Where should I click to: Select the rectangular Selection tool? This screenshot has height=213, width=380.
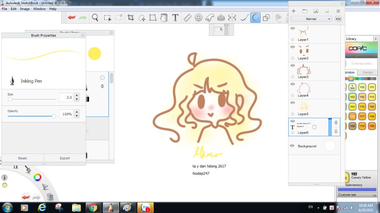click(x=107, y=18)
